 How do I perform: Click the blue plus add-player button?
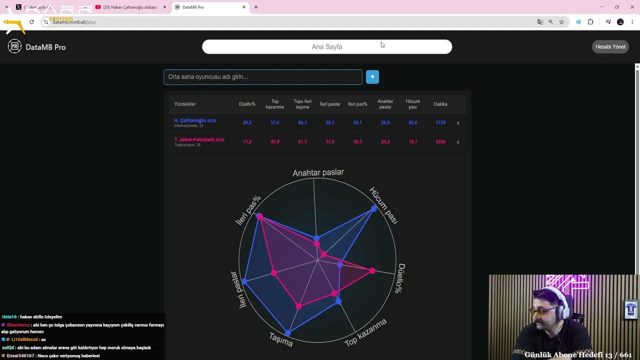tap(372, 76)
